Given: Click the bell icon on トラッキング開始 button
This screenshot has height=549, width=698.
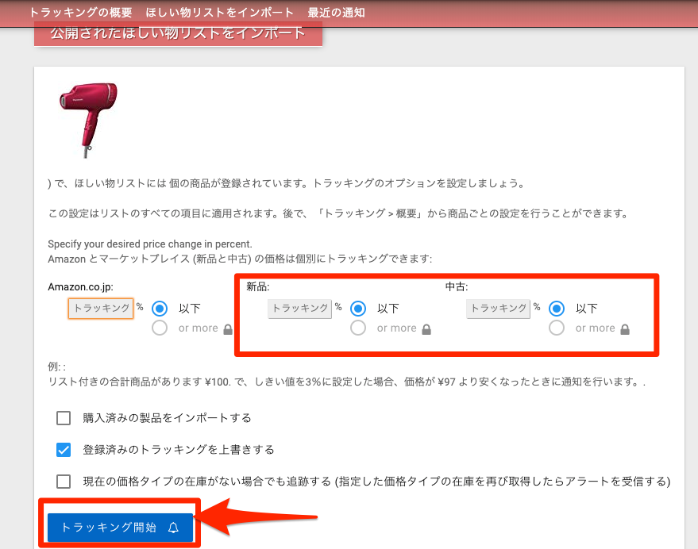Looking at the screenshot, I should [x=174, y=528].
